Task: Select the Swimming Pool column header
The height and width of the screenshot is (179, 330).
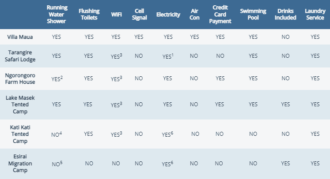Action: [253, 14]
